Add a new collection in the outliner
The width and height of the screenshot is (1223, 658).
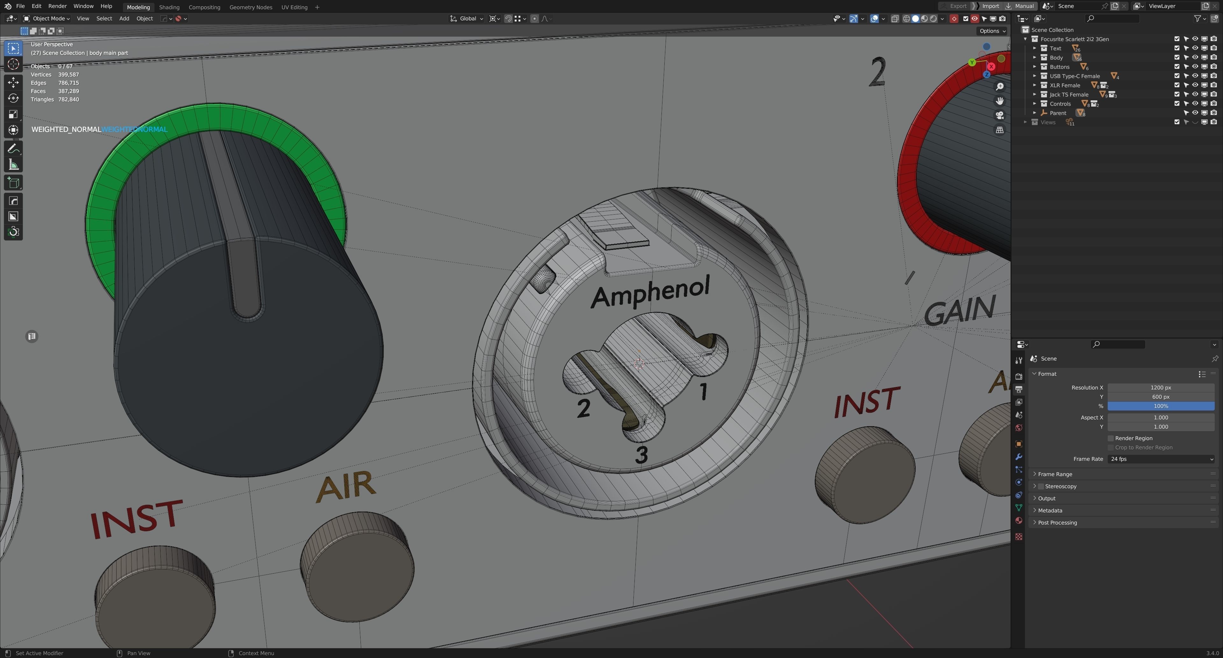(x=1214, y=18)
